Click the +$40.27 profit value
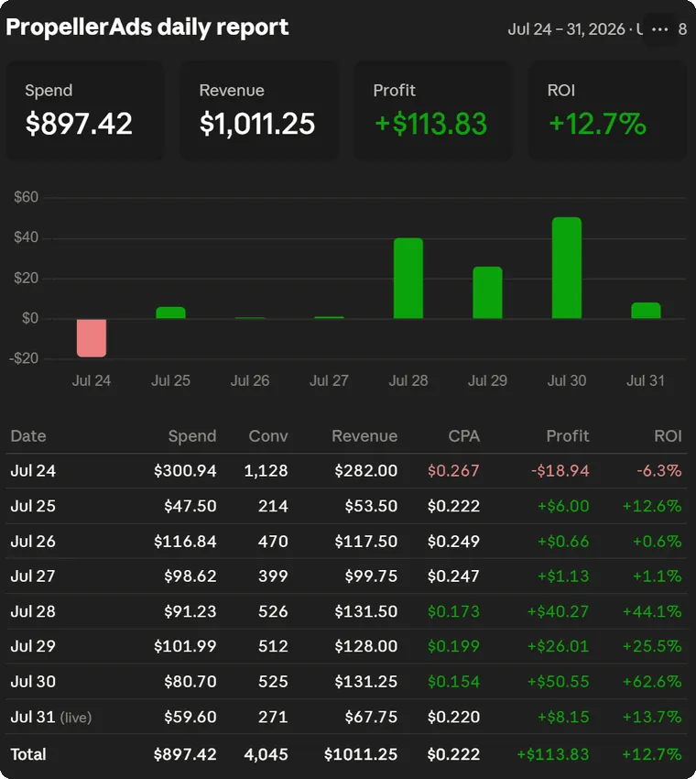696x779 pixels. coord(558,611)
